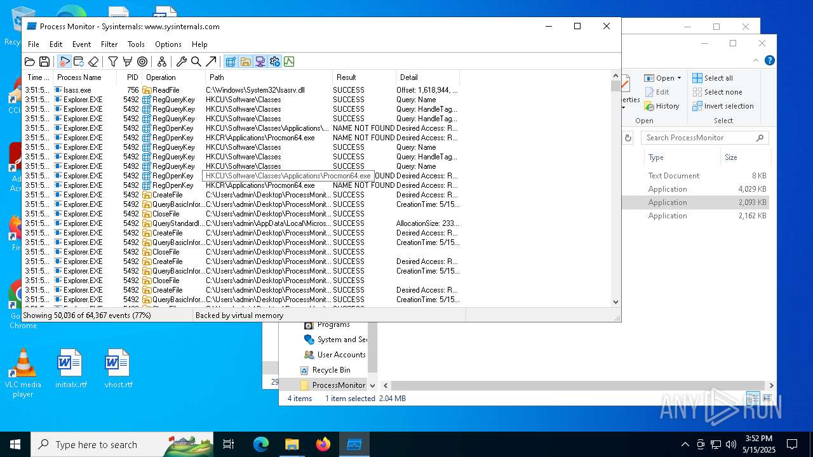Toggle Show Network Activity filter
The image size is (813, 457).
pyautogui.click(x=260, y=62)
